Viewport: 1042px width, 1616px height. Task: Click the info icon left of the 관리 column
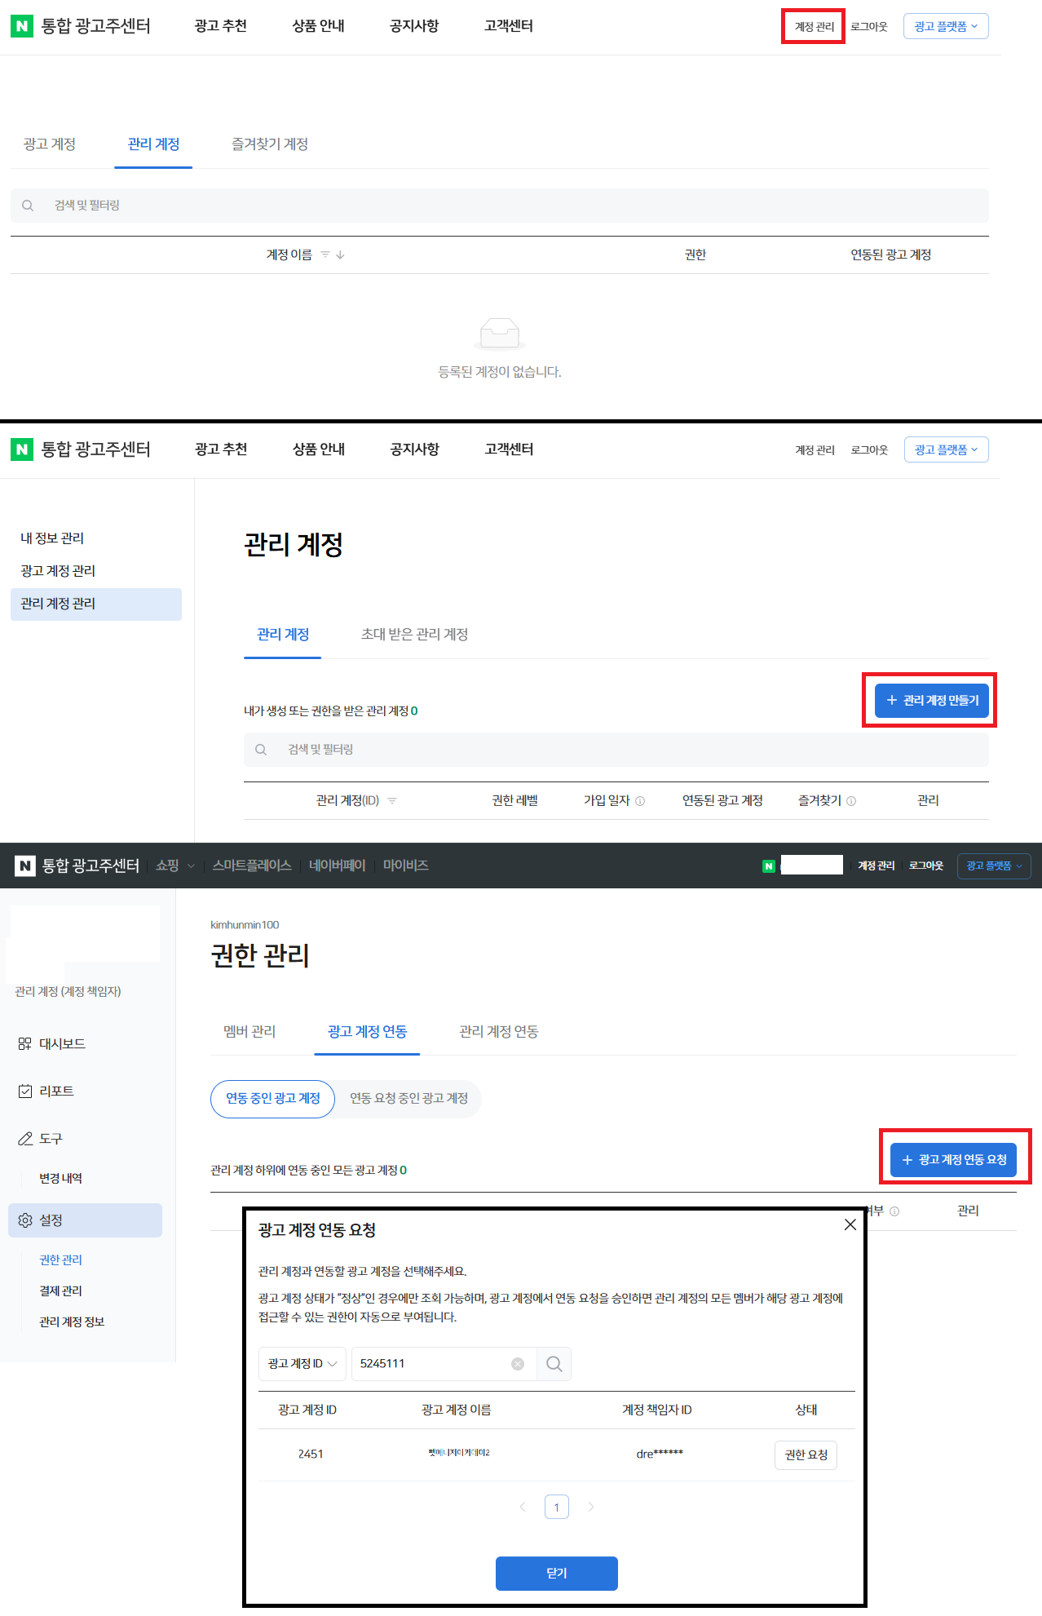coord(894,1211)
